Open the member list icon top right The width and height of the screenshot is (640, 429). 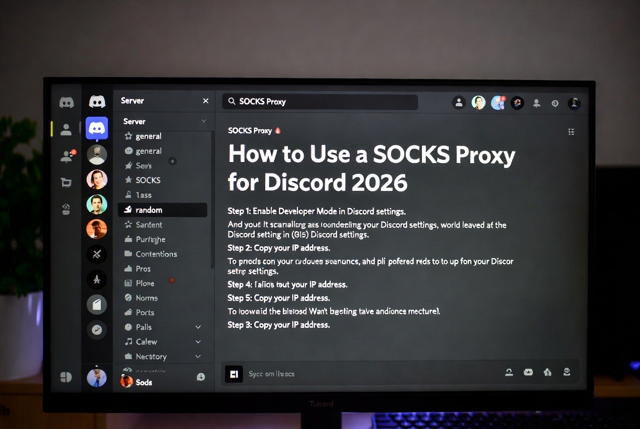(x=536, y=102)
